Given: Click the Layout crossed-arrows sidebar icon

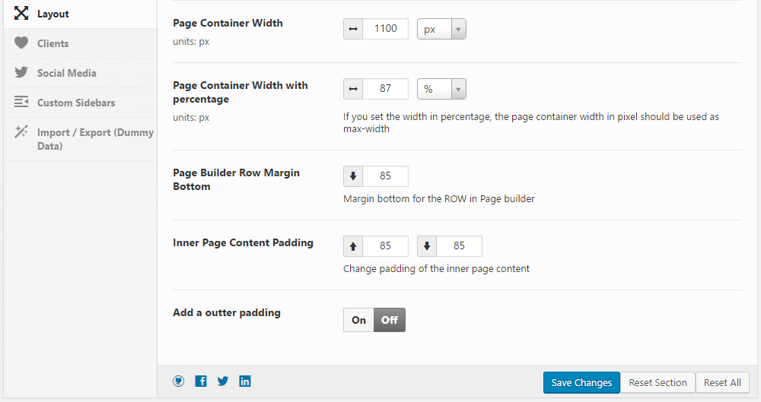Looking at the screenshot, I should click(x=21, y=14).
